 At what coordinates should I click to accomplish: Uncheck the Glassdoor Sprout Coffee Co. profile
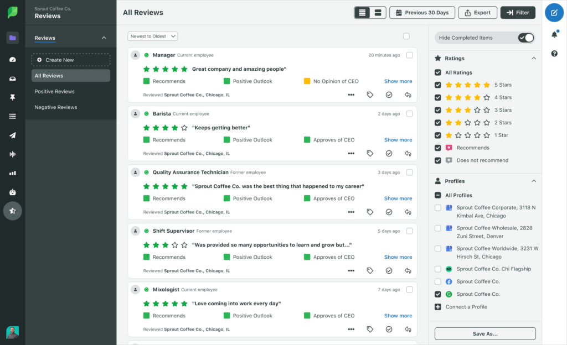[x=438, y=294]
